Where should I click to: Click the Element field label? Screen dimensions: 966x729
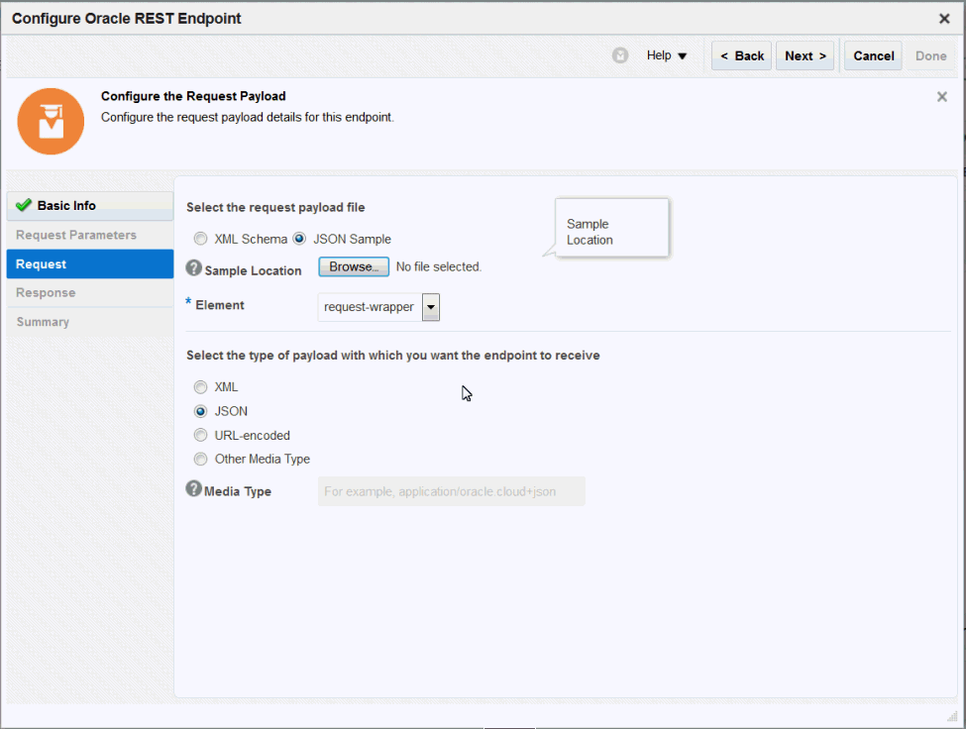pyautogui.click(x=220, y=305)
